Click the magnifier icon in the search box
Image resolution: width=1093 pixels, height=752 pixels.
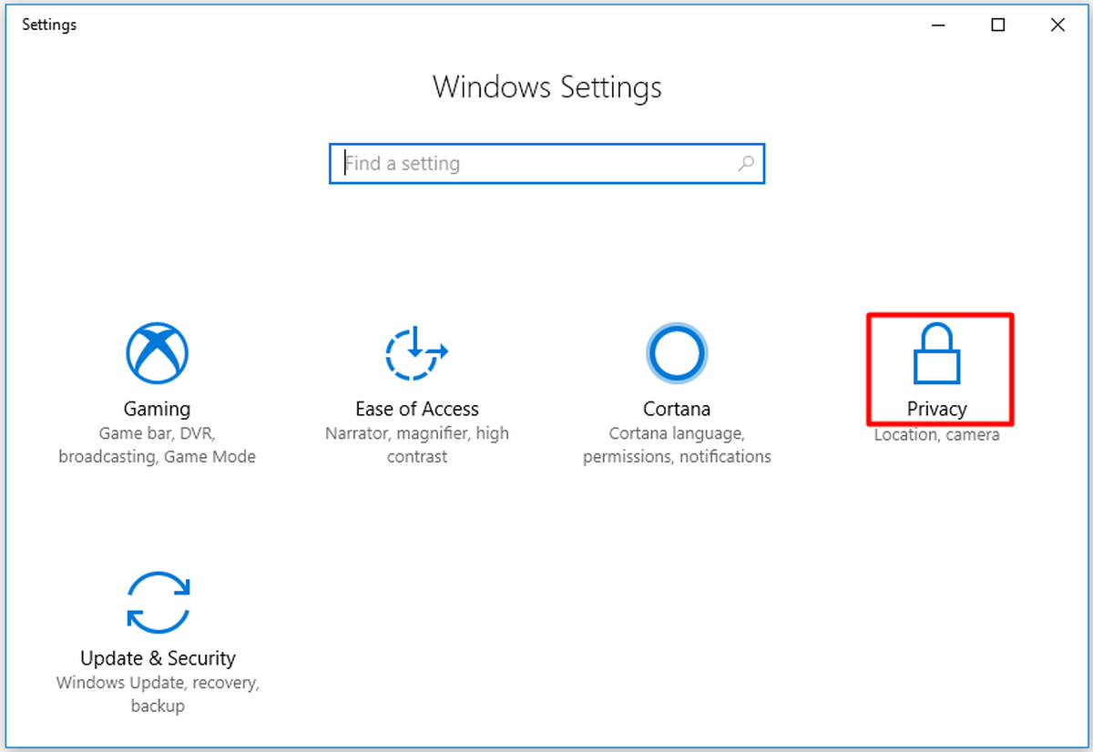(x=746, y=164)
